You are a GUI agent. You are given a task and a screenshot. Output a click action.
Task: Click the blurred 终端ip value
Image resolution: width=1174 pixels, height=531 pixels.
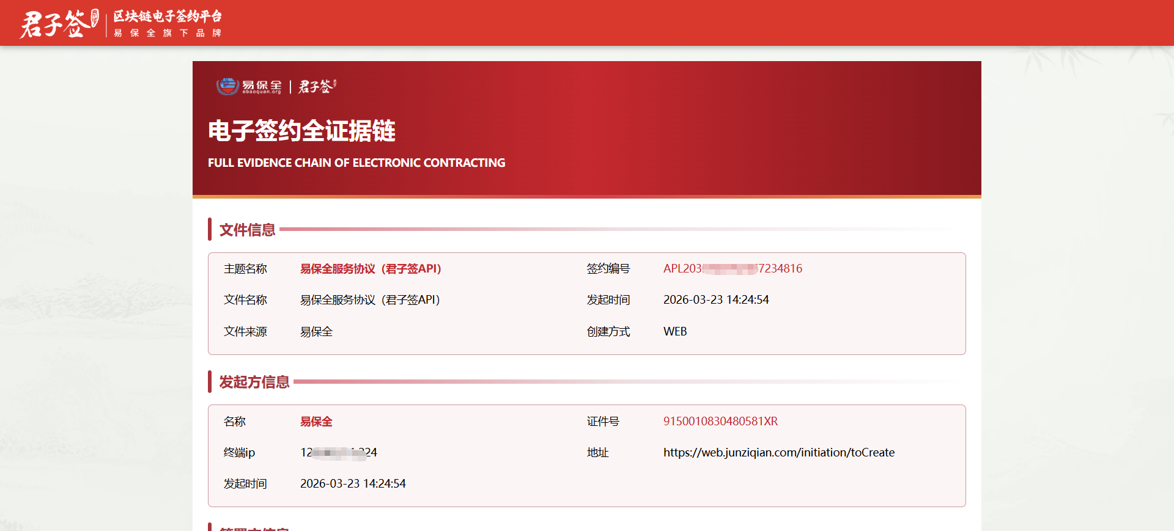click(339, 453)
